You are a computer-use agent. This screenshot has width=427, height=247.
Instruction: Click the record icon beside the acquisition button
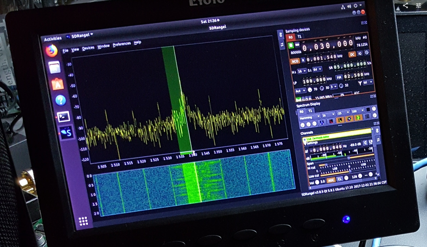pyautogui.click(x=297, y=44)
